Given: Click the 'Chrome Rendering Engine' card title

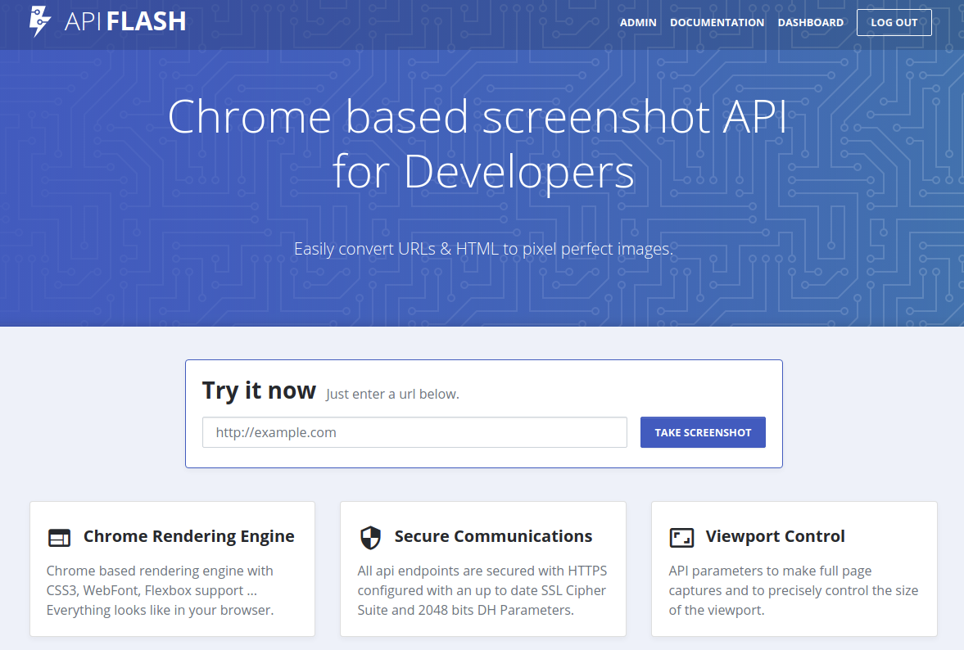Looking at the screenshot, I should (188, 536).
